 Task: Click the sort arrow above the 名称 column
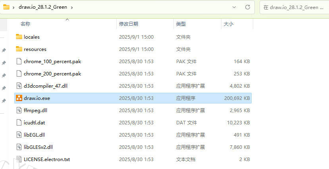click(67, 20)
